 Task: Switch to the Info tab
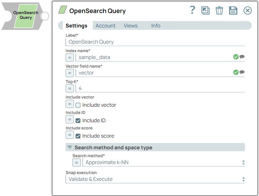[156, 26]
